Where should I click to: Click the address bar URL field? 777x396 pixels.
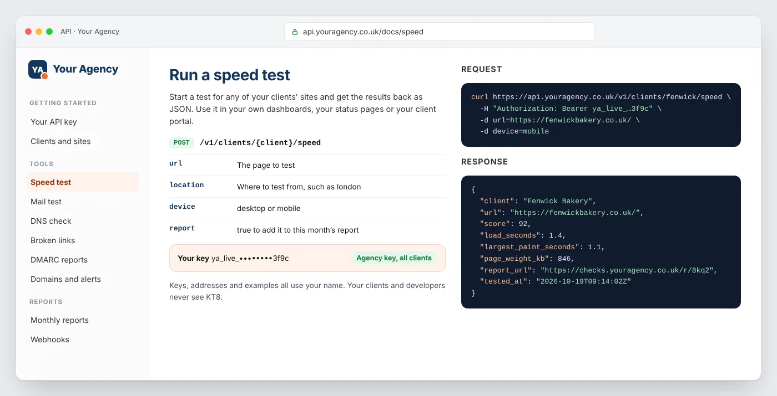point(440,32)
